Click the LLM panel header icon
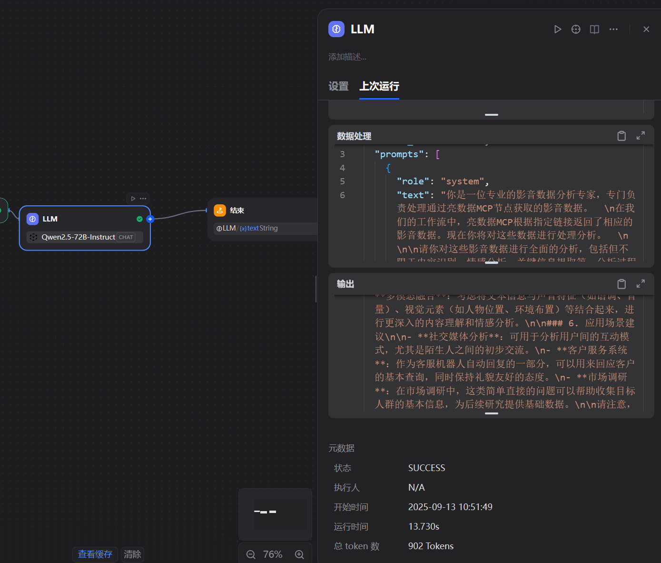 [x=336, y=29]
